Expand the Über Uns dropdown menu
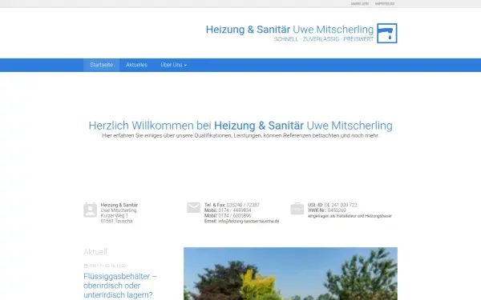Image resolution: width=481 pixels, height=300 pixels. [174, 65]
